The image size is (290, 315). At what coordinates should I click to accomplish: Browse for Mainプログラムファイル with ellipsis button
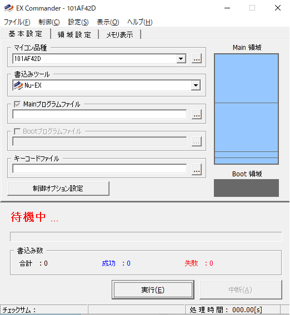(x=197, y=114)
